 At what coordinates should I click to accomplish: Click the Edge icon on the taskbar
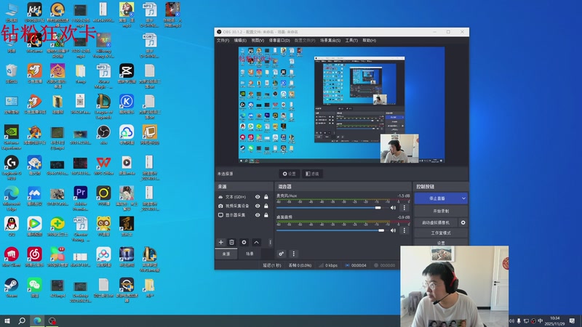pyautogui.click(x=37, y=320)
